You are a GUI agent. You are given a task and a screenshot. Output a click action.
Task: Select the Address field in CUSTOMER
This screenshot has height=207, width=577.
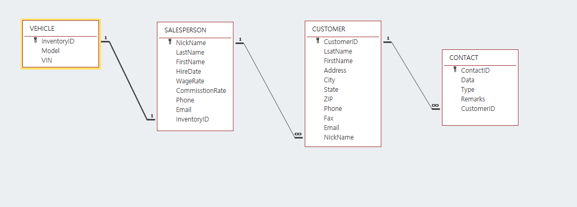335,71
